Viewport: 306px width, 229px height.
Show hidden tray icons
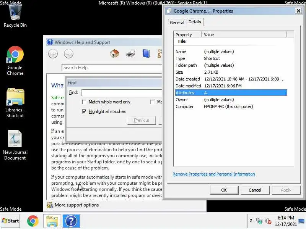click(x=251, y=221)
